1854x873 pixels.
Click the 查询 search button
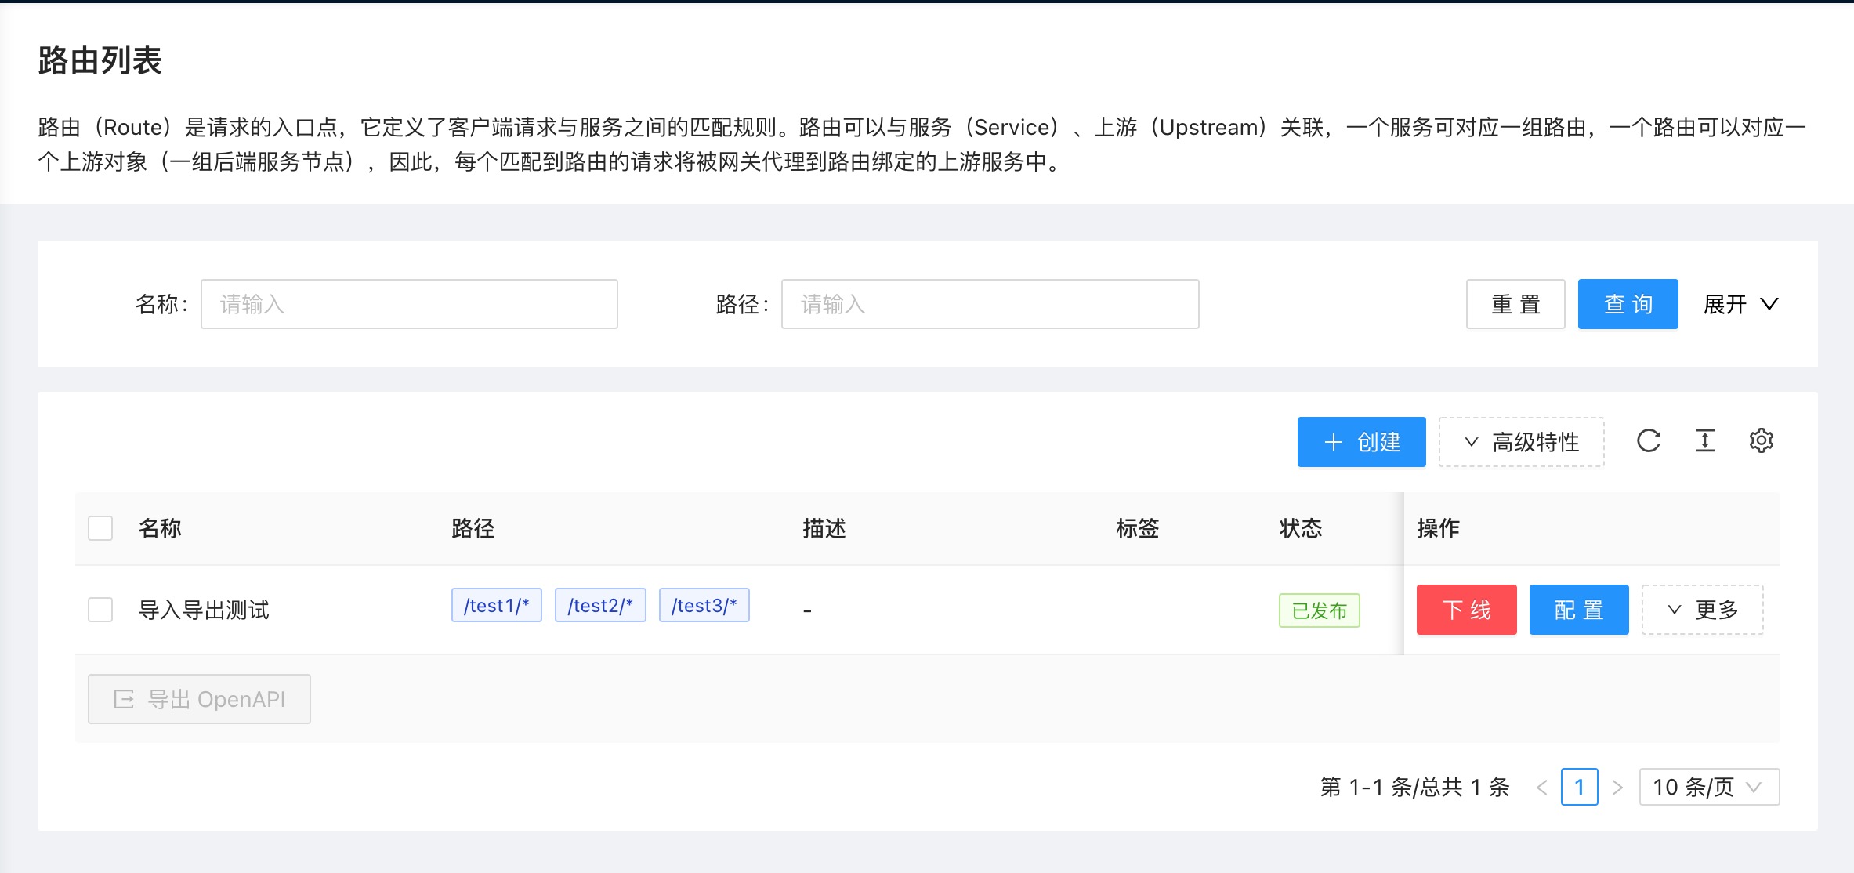pyautogui.click(x=1628, y=304)
